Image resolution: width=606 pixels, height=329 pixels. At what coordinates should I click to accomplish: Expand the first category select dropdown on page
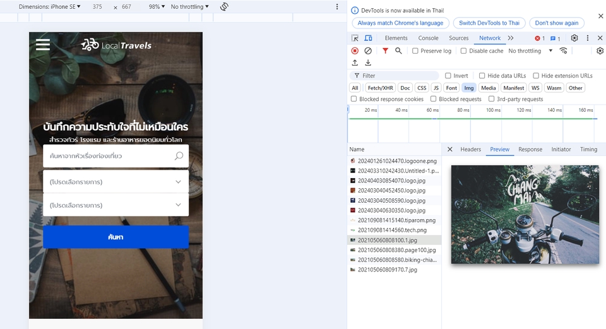pyautogui.click(x=116, y=182)
